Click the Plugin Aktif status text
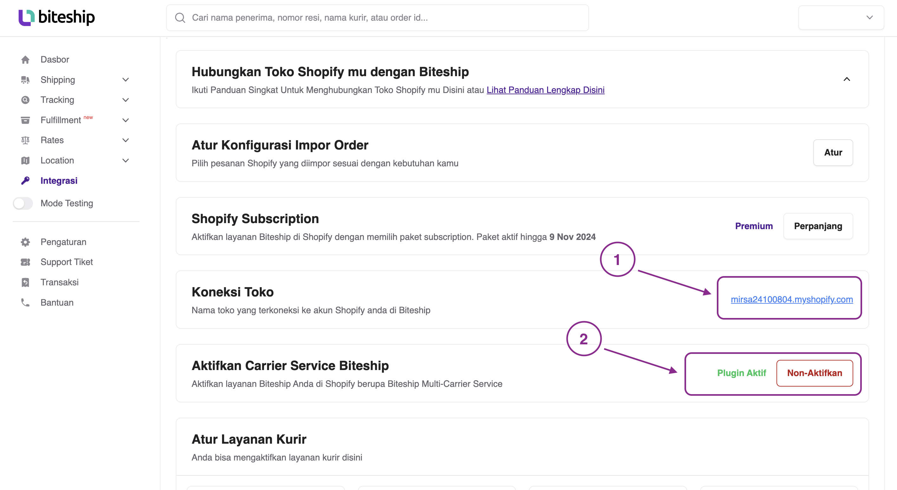 [741, 373]
